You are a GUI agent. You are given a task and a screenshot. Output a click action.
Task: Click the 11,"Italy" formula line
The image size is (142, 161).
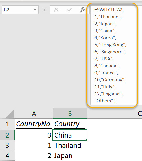105,87
